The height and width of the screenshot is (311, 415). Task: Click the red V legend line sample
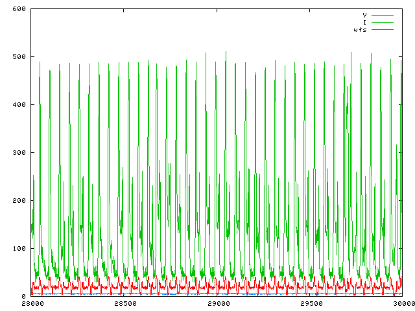click(x=382, y=14)
